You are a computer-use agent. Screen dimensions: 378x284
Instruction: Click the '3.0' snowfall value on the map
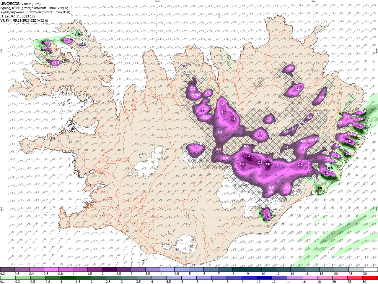[268, 164]
